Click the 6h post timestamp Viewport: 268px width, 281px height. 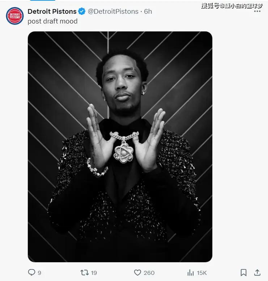point(148,12)
